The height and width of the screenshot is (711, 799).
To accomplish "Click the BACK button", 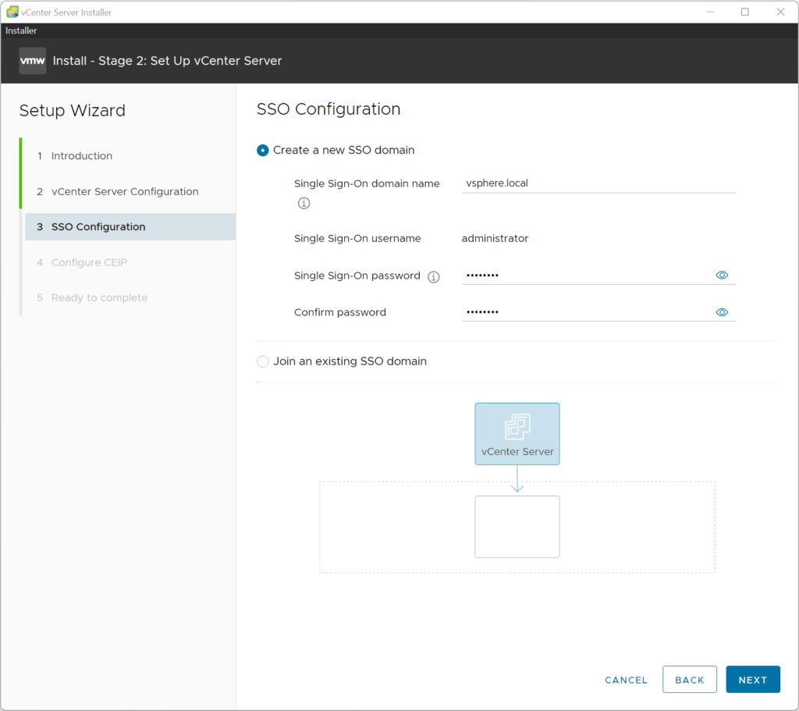I will (690, 680).
